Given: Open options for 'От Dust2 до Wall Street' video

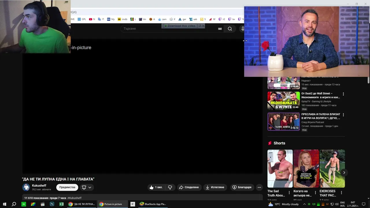Looking at the screenshot, I should coord(343,94).
